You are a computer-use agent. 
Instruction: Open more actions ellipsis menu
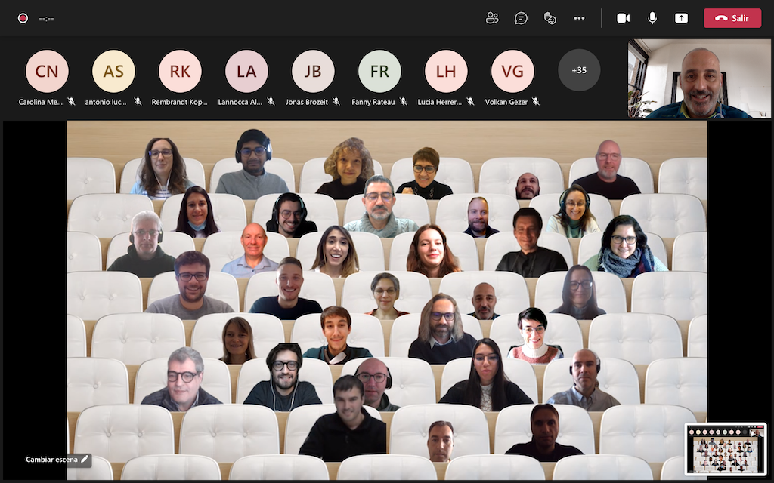click(579, 18)
